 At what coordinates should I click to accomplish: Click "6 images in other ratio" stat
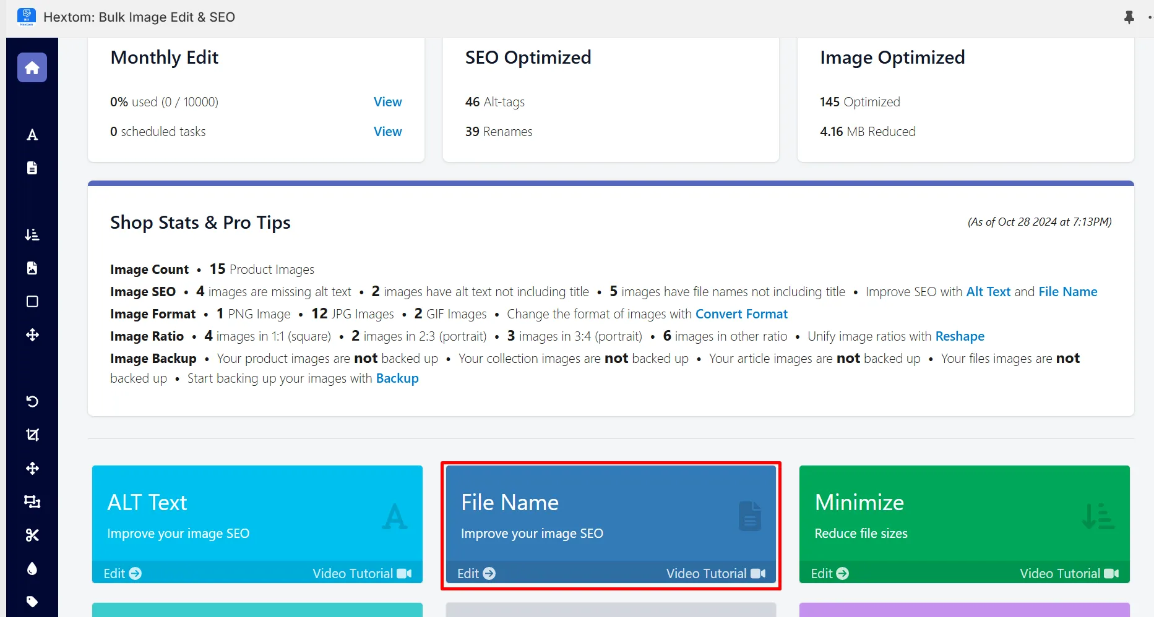pos(725,336)
